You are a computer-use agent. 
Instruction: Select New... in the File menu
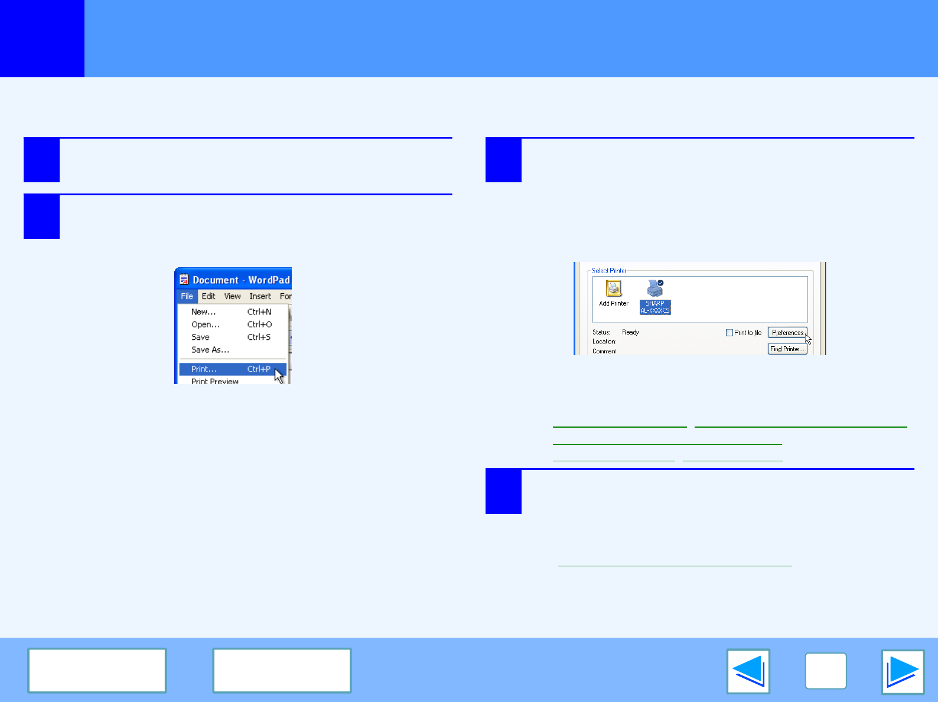[x=204, y=312]
